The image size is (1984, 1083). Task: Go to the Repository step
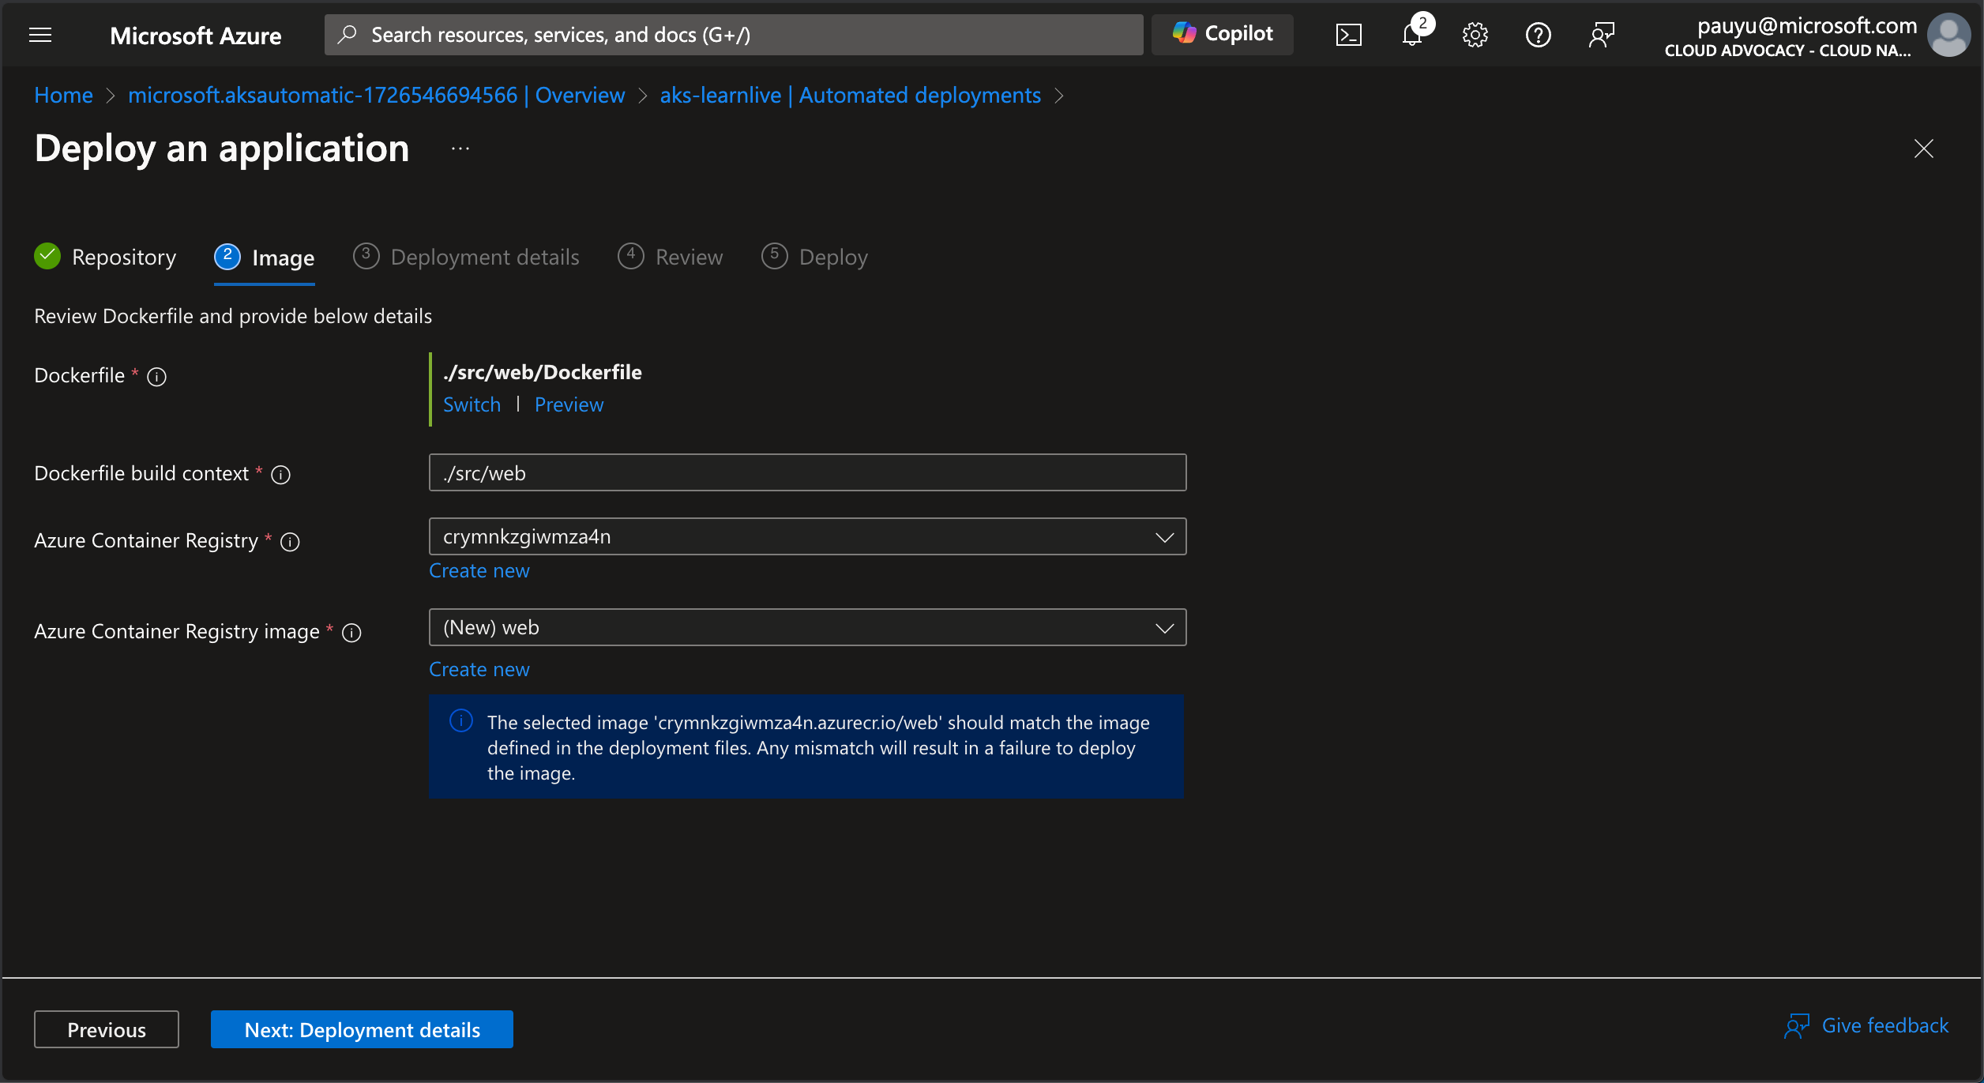pyautogui.click(x=106, y=258)
